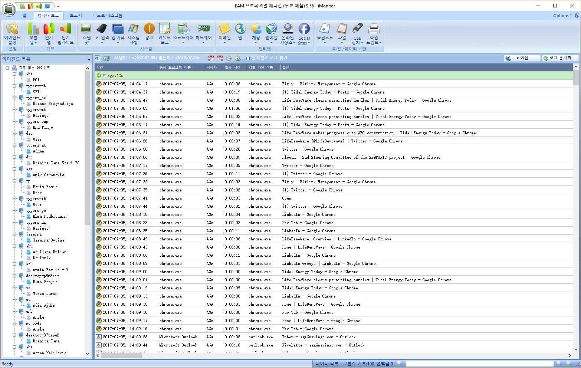Open the 리모트 데스크톱 tab
Image resolution: width=581 pixels, height=368 pixels.
[108, 16]
